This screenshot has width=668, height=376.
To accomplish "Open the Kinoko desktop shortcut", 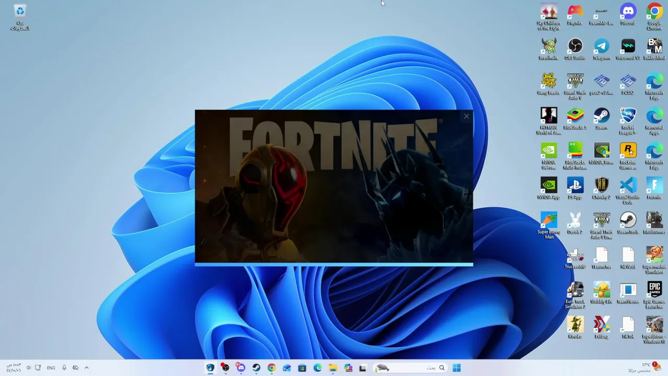I will point(575,327).
